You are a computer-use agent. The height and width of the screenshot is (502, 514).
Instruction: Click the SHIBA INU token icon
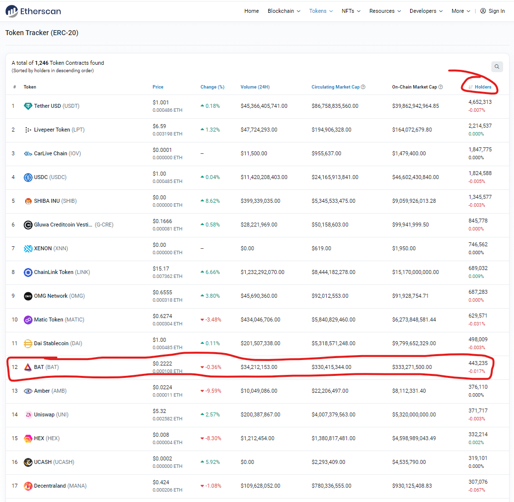(x=28, y=201)
